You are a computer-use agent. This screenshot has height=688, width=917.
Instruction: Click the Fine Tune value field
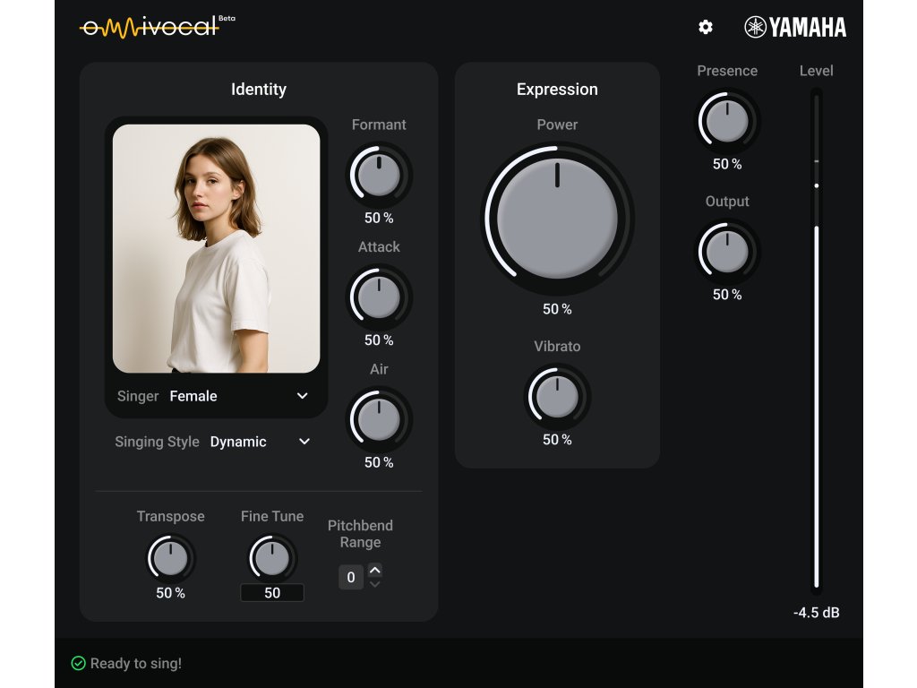point(272,593)
